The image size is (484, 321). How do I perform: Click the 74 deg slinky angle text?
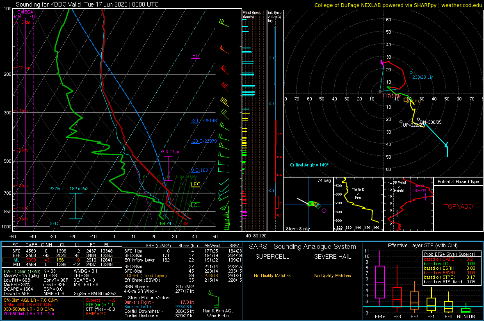(x=324, y=180)
